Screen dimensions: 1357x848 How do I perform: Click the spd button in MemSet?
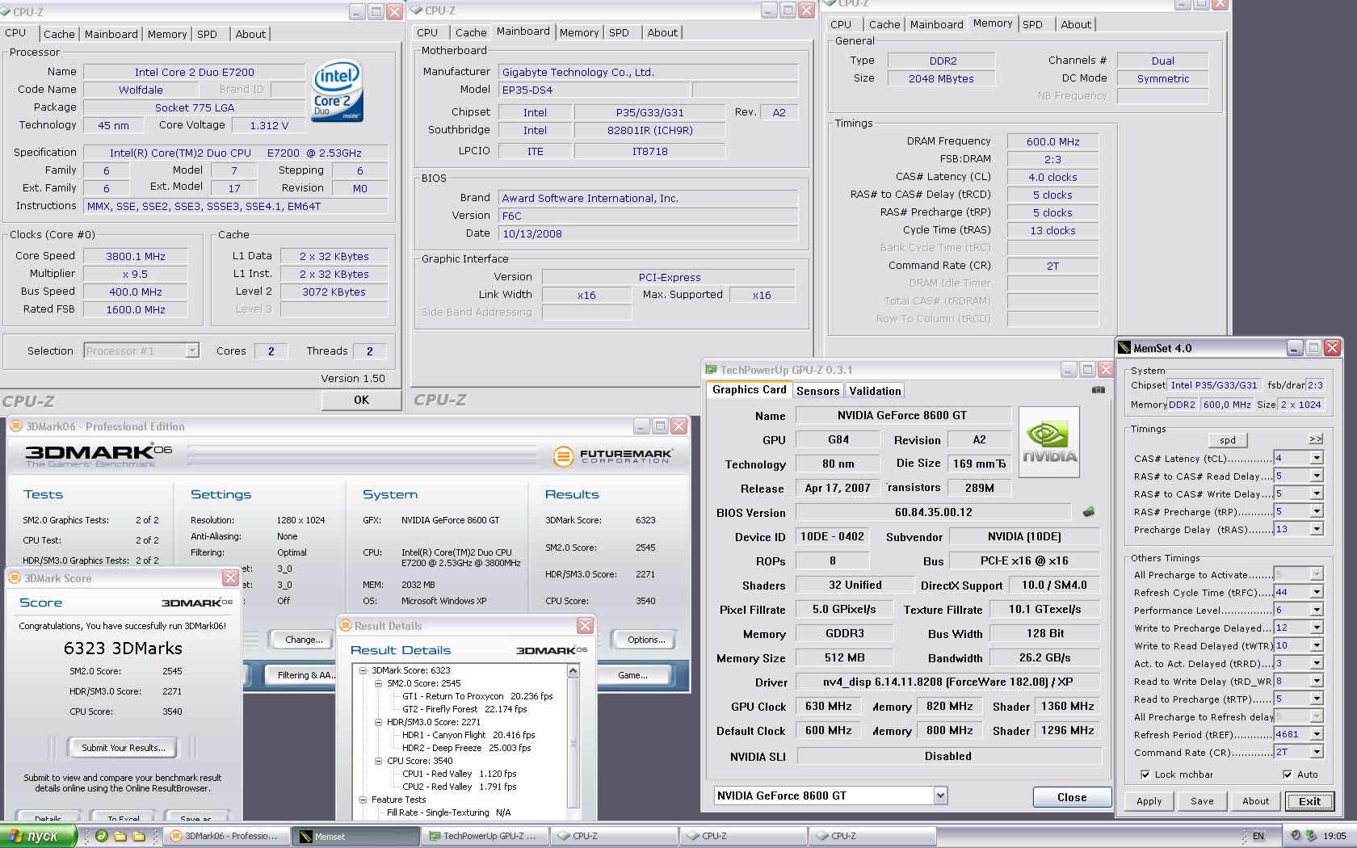[1228, 440]
